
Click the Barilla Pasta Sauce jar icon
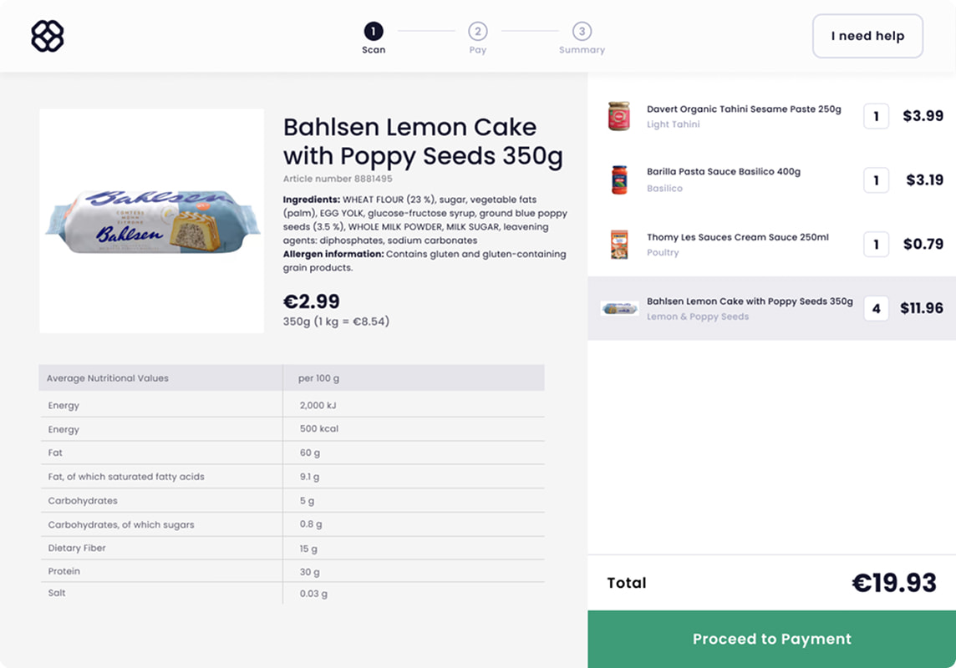point(619,180)
